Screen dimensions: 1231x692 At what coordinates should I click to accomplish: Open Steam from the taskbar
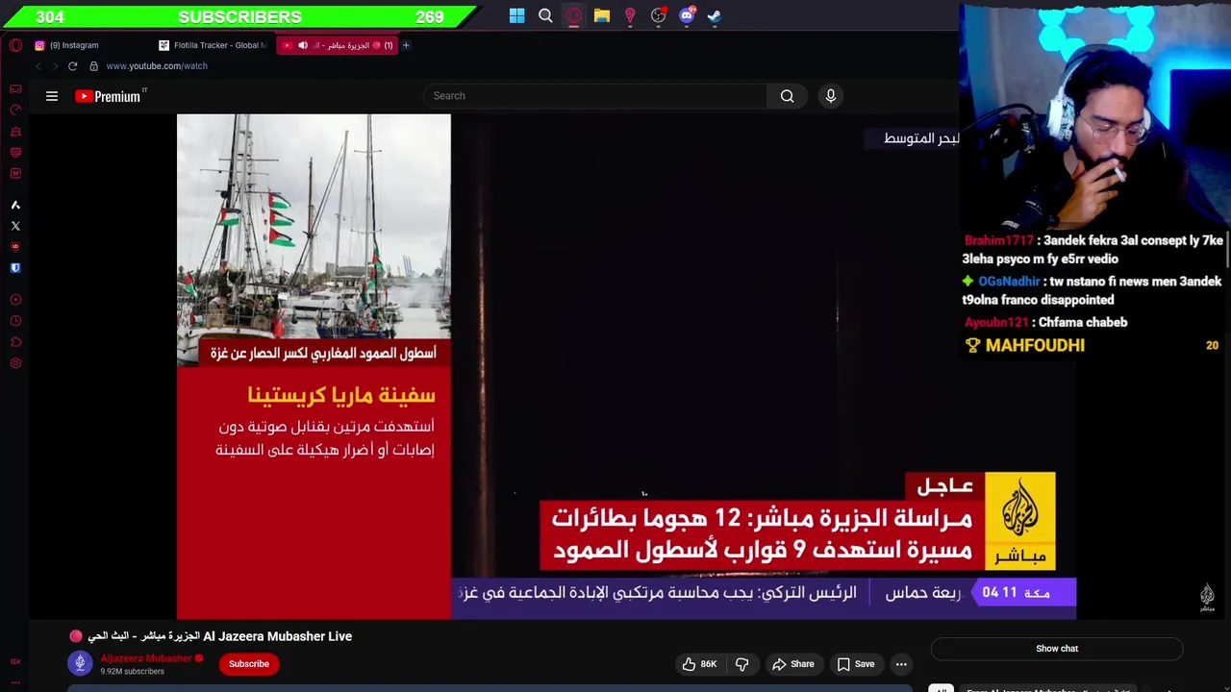715,16
